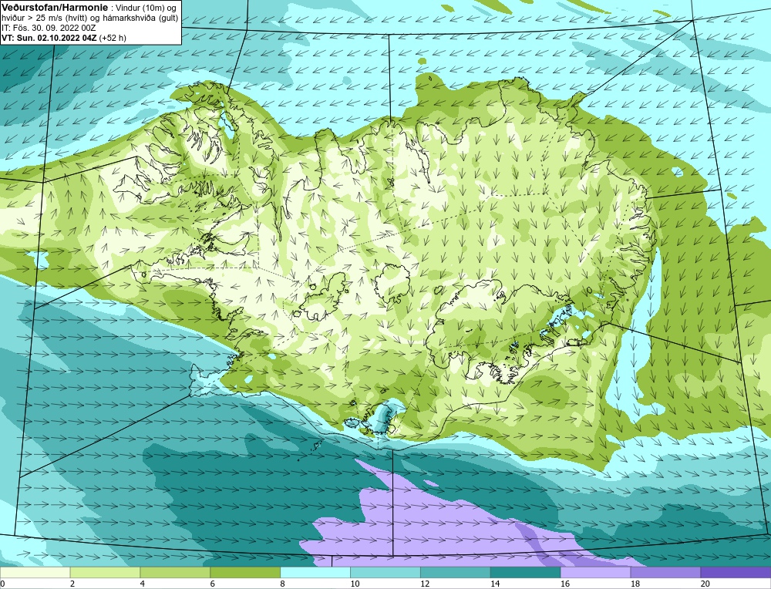
Task: Click the 18–20 m/s purple legend swatch
Action: [666, 572]
